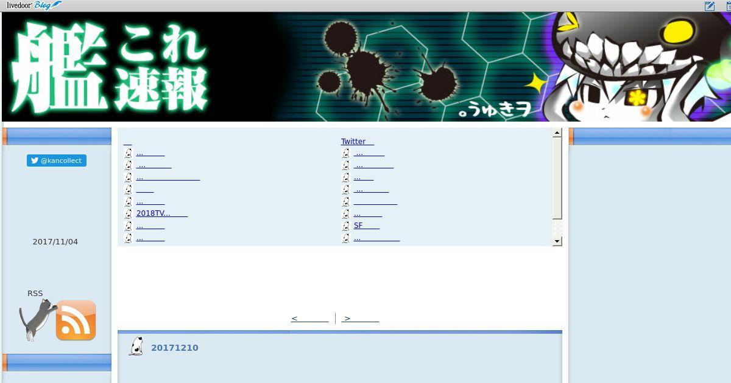Viewport: 731px width, 383px height.
Task: Click scroll-down arrow of the link list
Action: click(557, 241)
